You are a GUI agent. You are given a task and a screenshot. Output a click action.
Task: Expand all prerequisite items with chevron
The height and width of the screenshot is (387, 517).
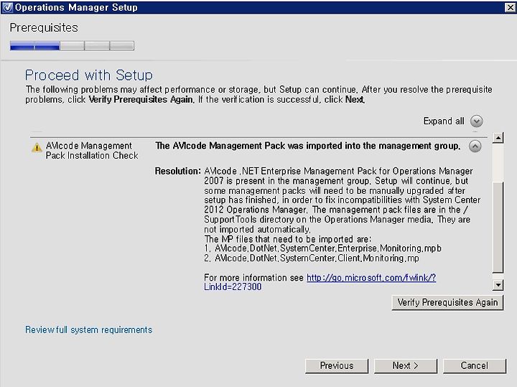(476, 121)
